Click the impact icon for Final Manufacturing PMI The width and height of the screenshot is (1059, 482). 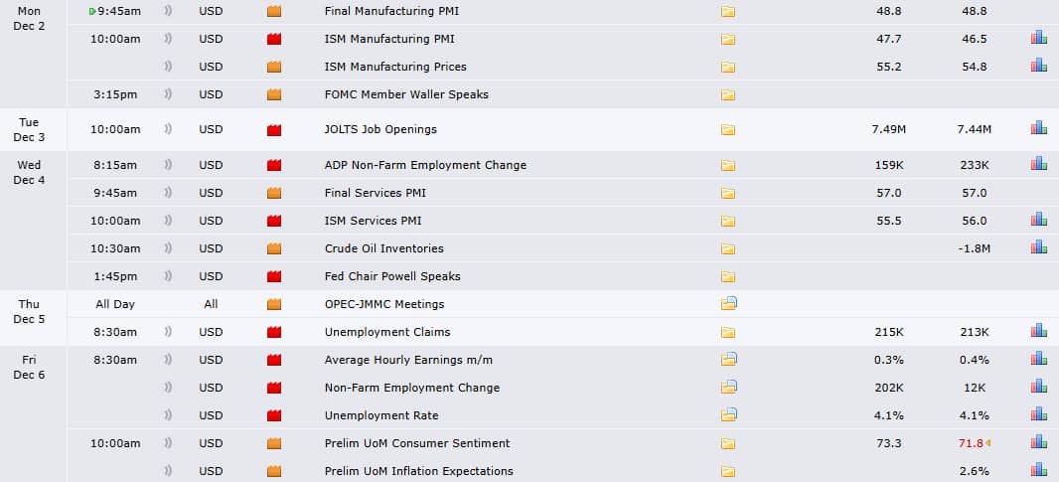(x=275, y=11)
